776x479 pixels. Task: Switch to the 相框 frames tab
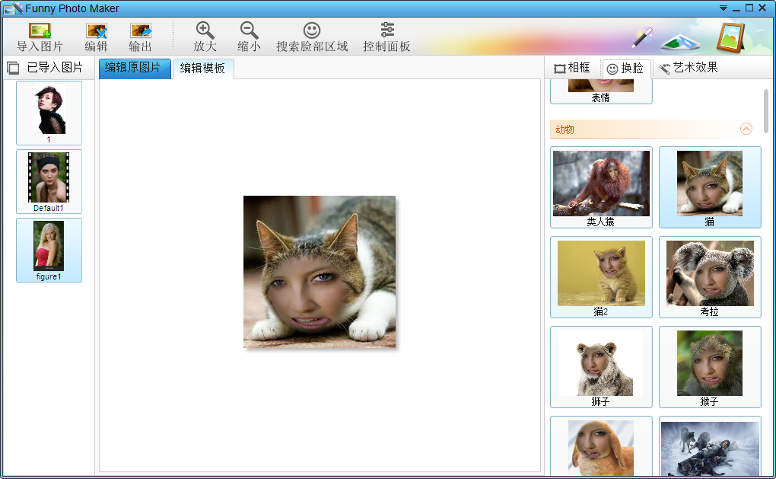572,68
